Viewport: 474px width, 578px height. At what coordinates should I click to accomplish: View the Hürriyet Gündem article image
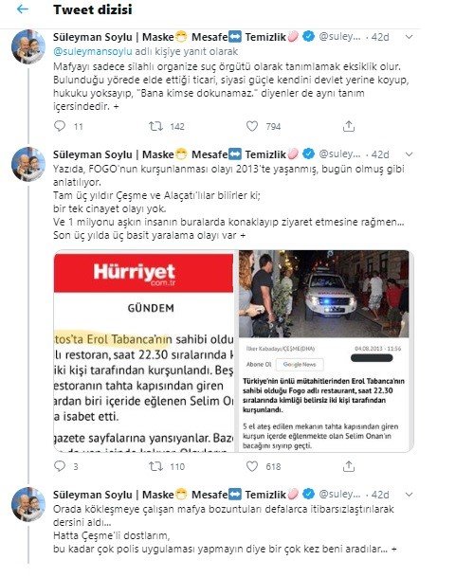[144, 351]
